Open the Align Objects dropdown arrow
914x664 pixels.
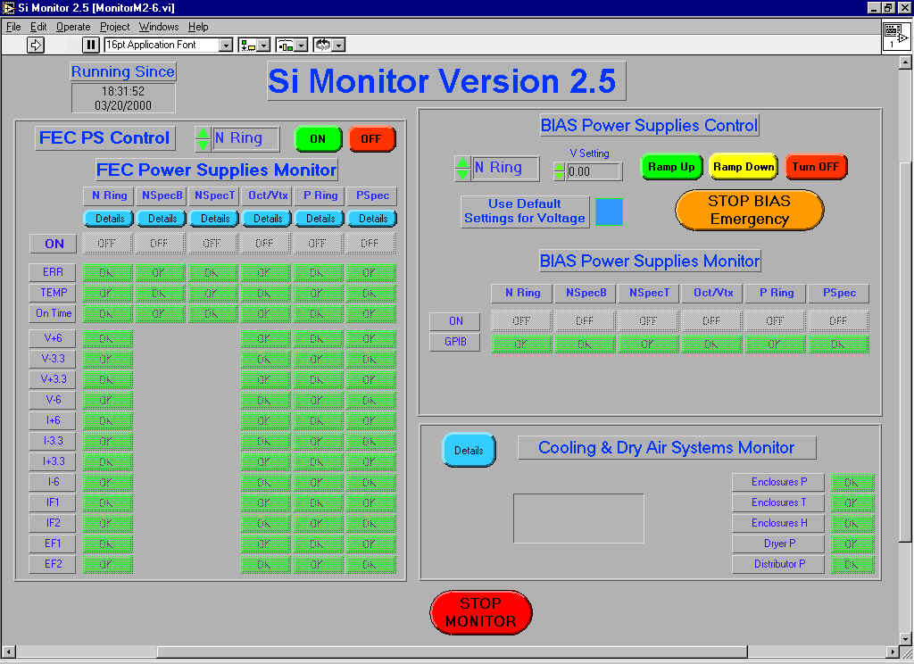click(263, 45)
